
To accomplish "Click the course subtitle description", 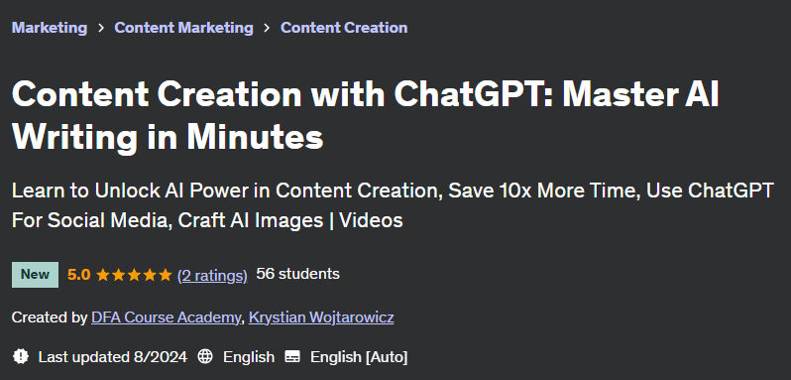I will [393, 205].
